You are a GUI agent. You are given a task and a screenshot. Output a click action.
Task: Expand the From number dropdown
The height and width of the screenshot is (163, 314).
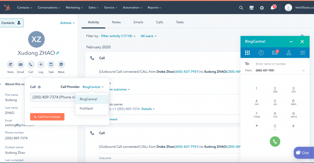tap(303, 70)
